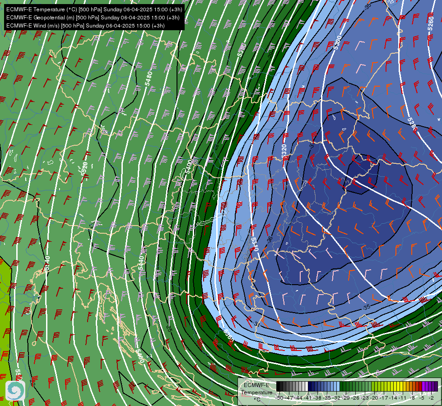Pick the purple -5 legend swatch
The height and width of the screenshot is (406, 442).
pos(423,386)
